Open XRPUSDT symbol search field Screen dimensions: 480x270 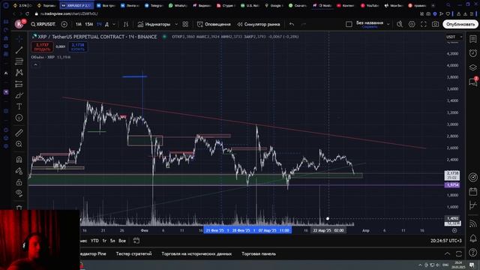click(43, 24)
